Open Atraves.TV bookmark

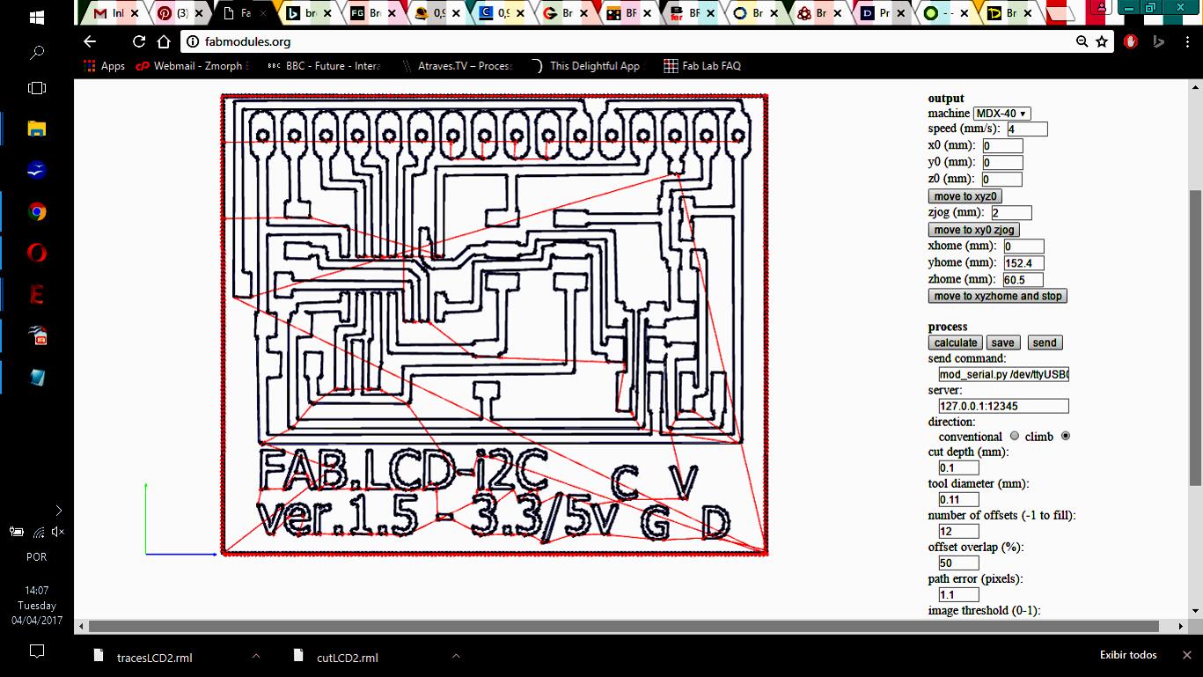pyautogui.click(x=456, y=66)
